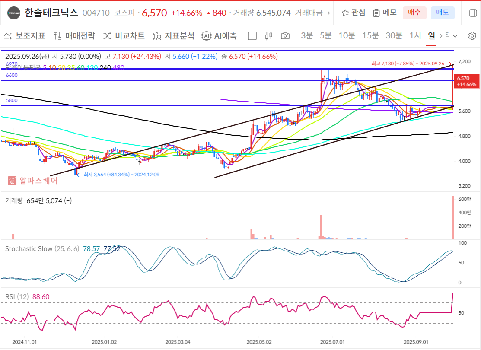
Task: Select the candlestick chart type icon
Action: (x=269, y=36)
